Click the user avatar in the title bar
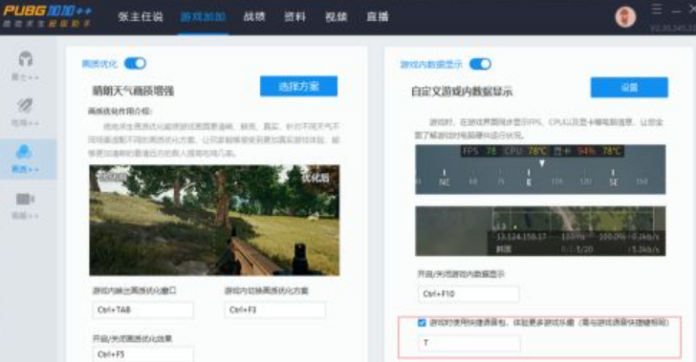The image size is (696, 362). (x=625, y=17)
